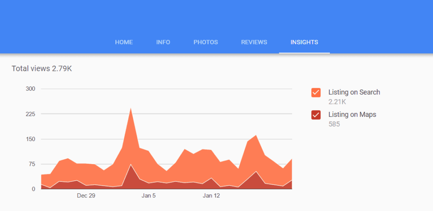Uncheck the Listing on Search checkbox
This screenshot has width=433, height=211.
coord(316,92)
